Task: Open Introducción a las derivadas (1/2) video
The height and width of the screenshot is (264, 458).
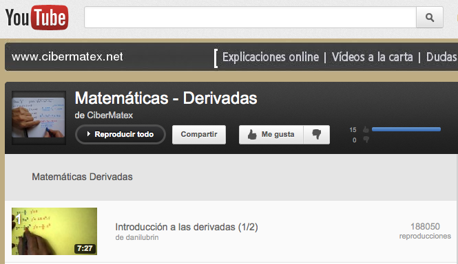Action: tap(187, 227)
